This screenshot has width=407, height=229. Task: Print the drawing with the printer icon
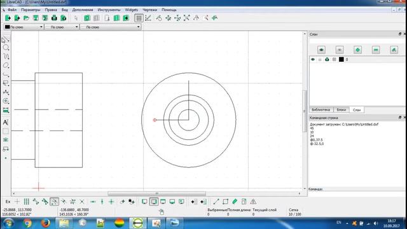[x=54, y=18]
